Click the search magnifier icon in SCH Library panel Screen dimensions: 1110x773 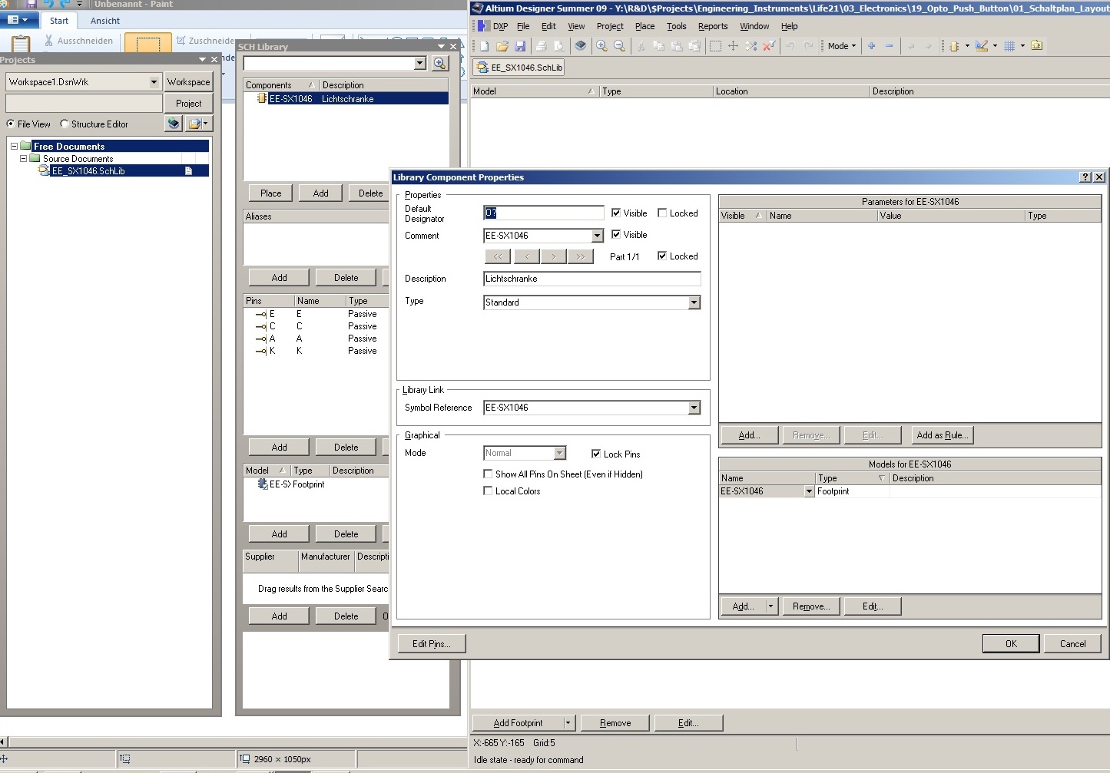pyautogui.click(x=440, y=63)
